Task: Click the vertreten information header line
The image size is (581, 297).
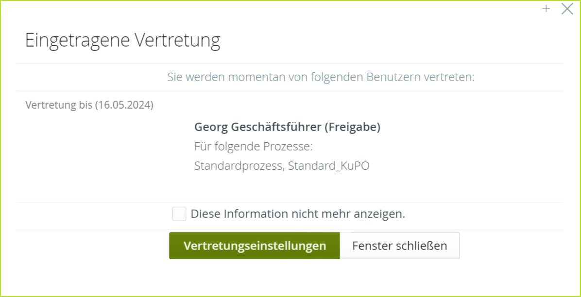Action: (322, 77)
